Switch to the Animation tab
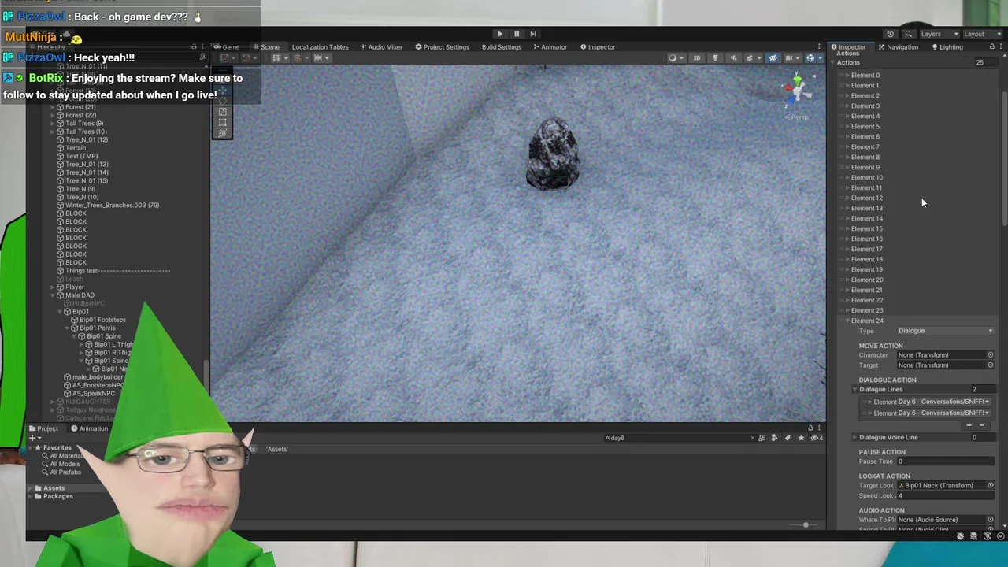The width and height of the screenshot is (1008, 567). click(89, 428)
